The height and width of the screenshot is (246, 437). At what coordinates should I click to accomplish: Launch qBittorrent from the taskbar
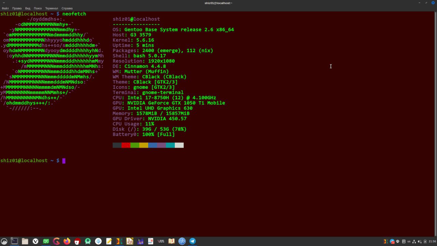[182, 241]
